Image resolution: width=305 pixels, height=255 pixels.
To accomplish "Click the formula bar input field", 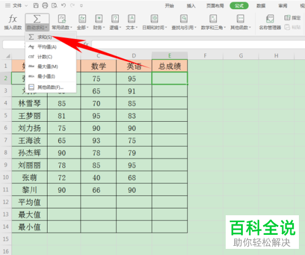I will click(x=198, y=45).
